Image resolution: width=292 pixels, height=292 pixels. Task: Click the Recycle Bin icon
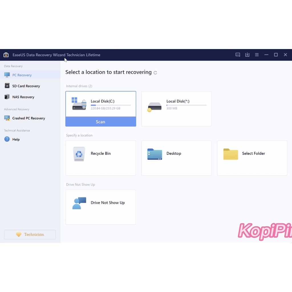point(79,154)
